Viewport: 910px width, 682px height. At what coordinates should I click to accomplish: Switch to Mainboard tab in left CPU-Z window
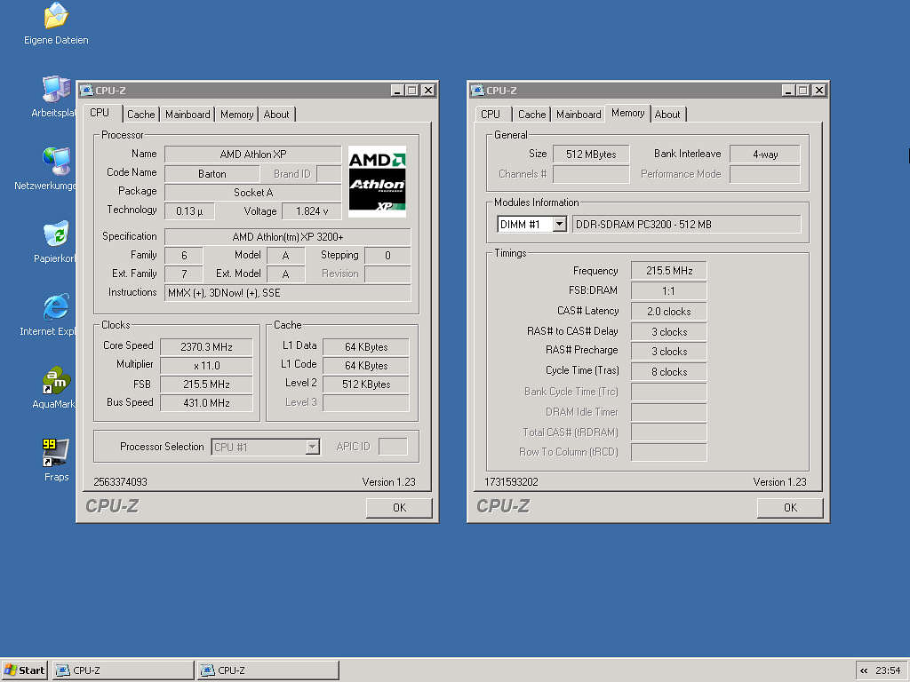pyautogui.click(x=188, y=115)
